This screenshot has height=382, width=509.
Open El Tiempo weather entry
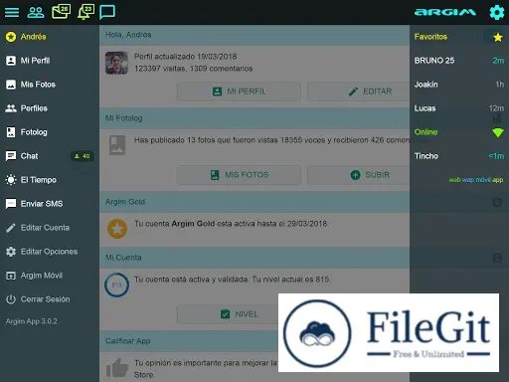tap(50, 180)
